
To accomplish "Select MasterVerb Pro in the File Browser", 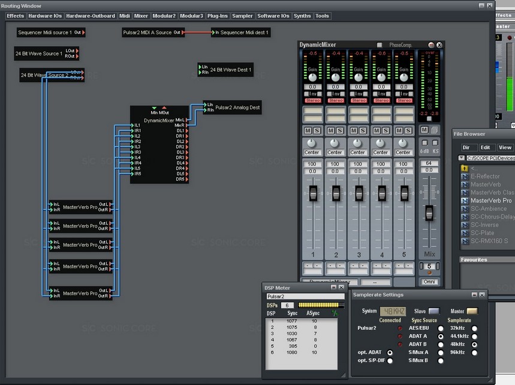I will pos(490,201).
